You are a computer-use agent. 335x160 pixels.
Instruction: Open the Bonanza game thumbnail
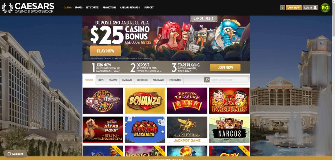(145, 100)
